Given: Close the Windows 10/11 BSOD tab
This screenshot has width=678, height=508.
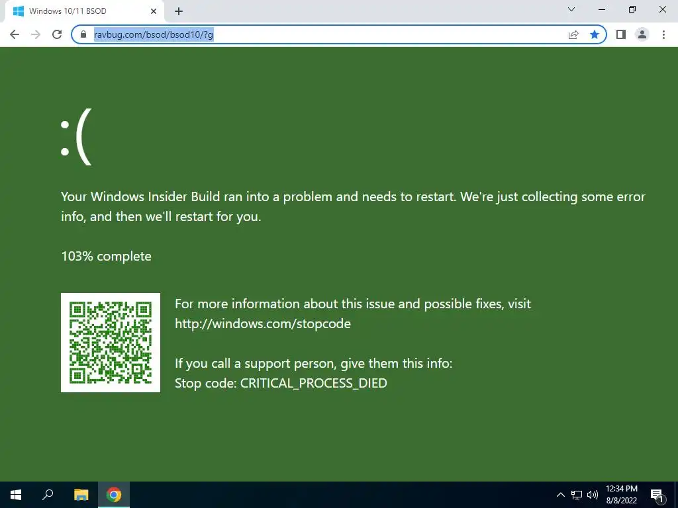Looking at the screenshot, I should click(154, 11).
